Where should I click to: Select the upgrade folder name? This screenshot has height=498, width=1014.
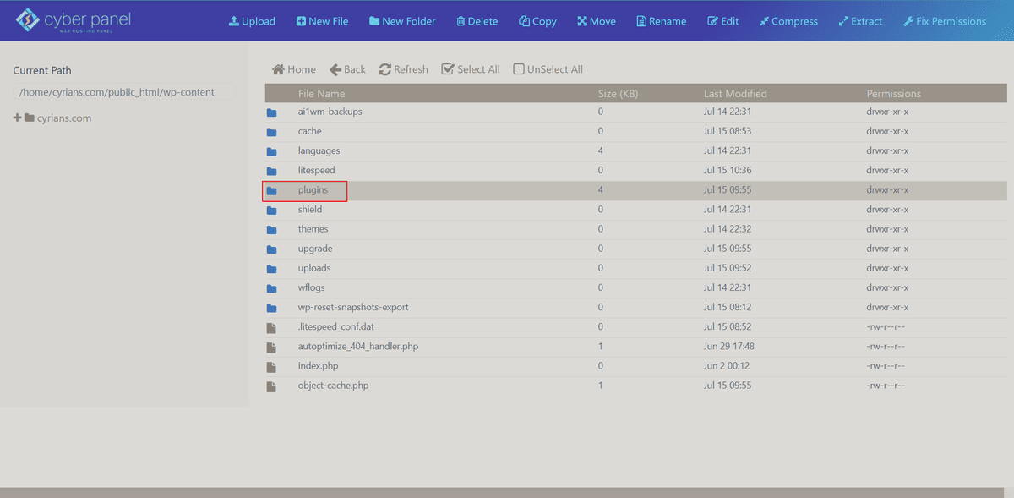[x=315, y=249]
